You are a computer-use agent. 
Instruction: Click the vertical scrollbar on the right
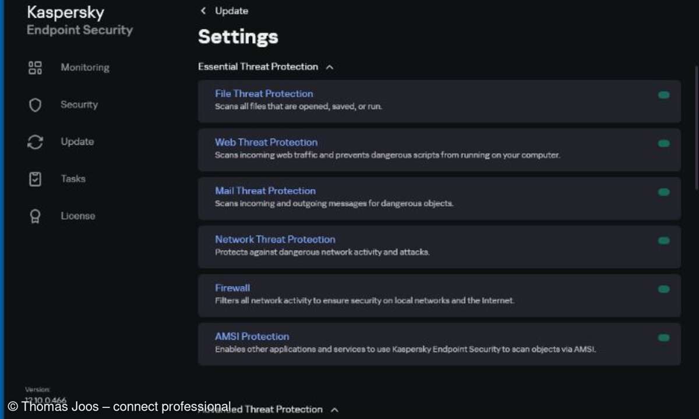pos(697,128)
